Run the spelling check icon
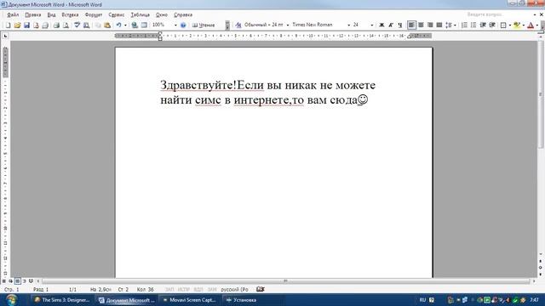Image resolution: width=545 pixels, height=306 pixels. [77, 25]
